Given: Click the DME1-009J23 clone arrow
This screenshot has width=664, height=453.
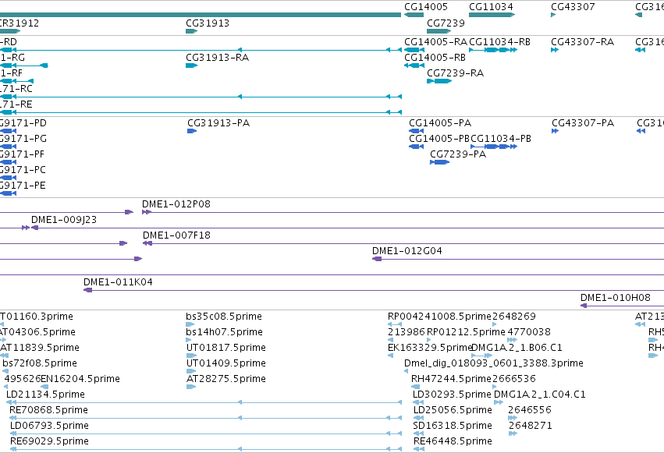Looking at the screenshot, I should tap(35, 228).
